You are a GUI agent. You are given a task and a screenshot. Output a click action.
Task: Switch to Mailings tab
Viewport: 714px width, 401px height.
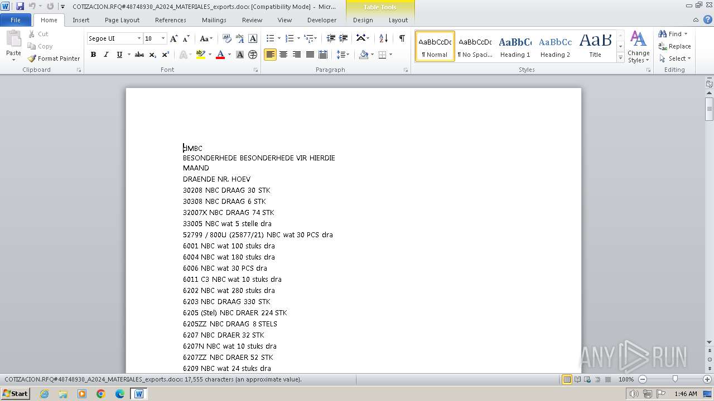(214, 20)
